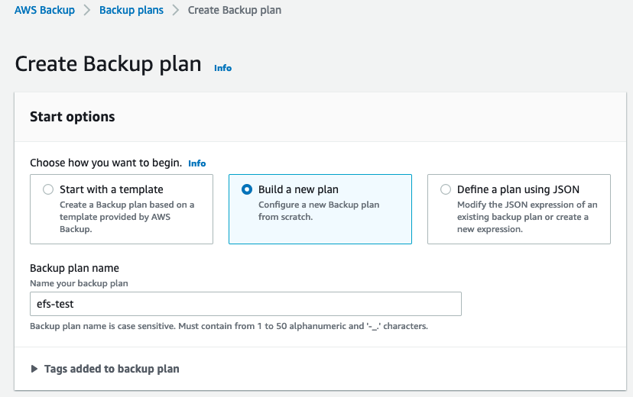Click the case-sensitive name hint text
The height and width of the screenshot is (397, 633).
point(229,326)
